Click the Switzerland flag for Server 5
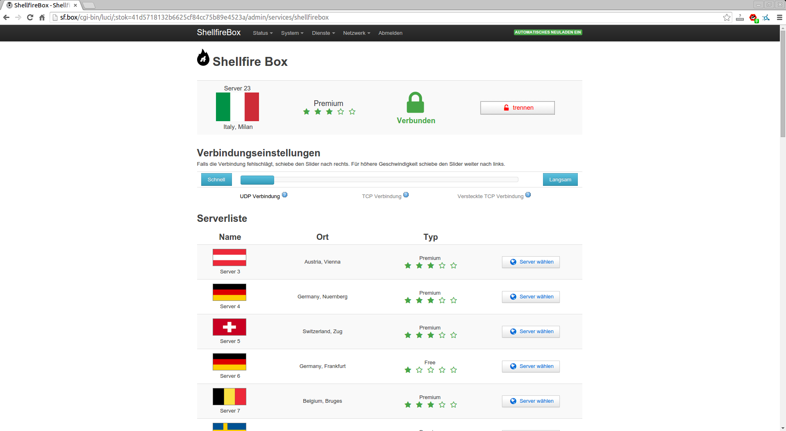The height and width of the screenshot is (431, 786). point(229,327)
